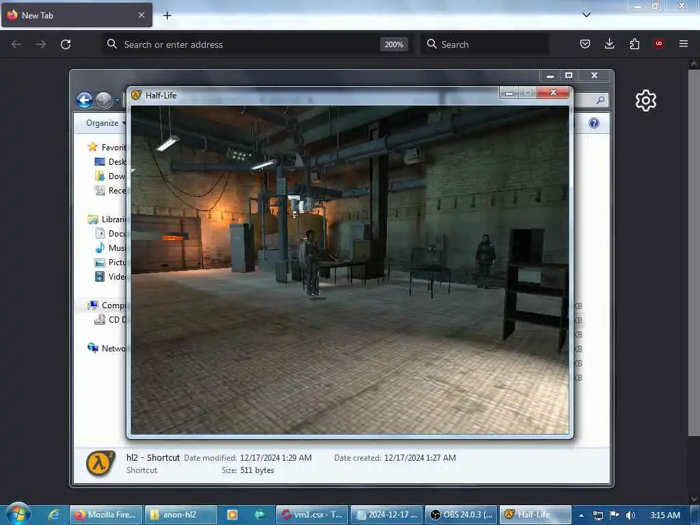Open Action Center flag tray icon

point(615,515)
